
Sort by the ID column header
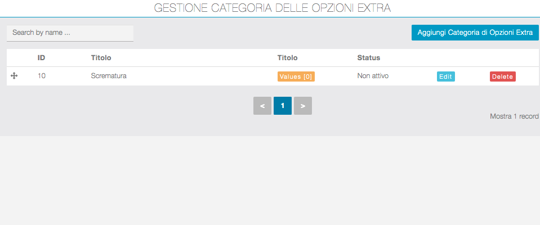pyautogui.click(x=42, y=57)
